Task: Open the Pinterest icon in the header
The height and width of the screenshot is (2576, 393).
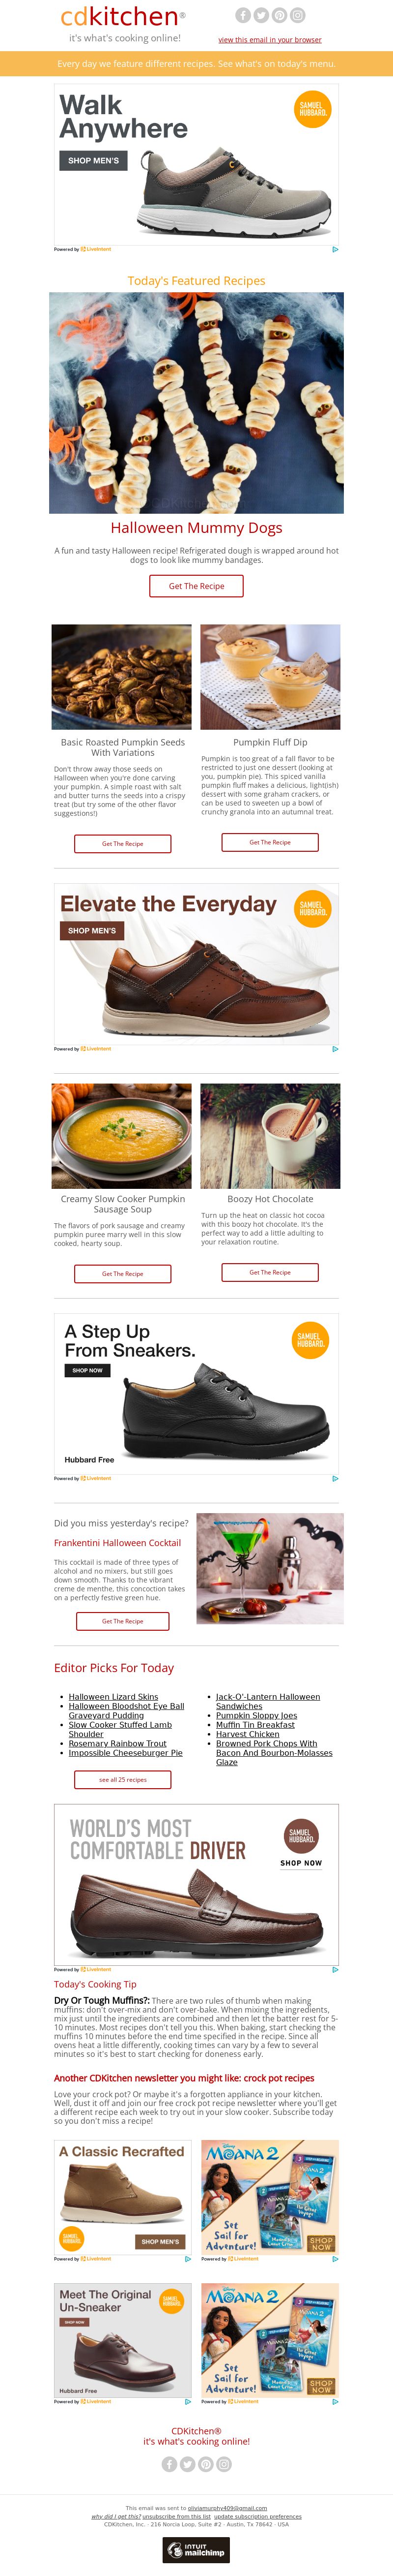Action: click(x=280, y=15)
